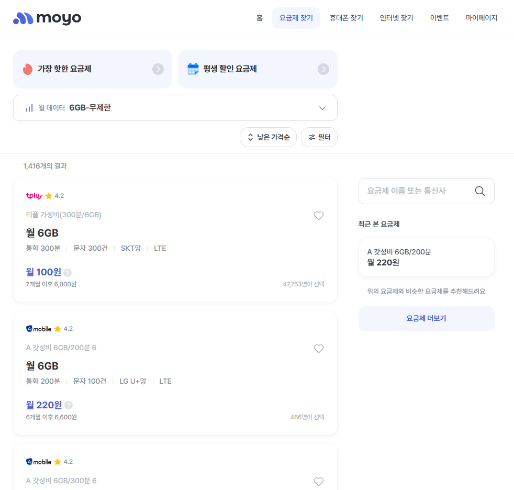Click 문자 100건 text

pyautogui.click(x=90, y=382)
